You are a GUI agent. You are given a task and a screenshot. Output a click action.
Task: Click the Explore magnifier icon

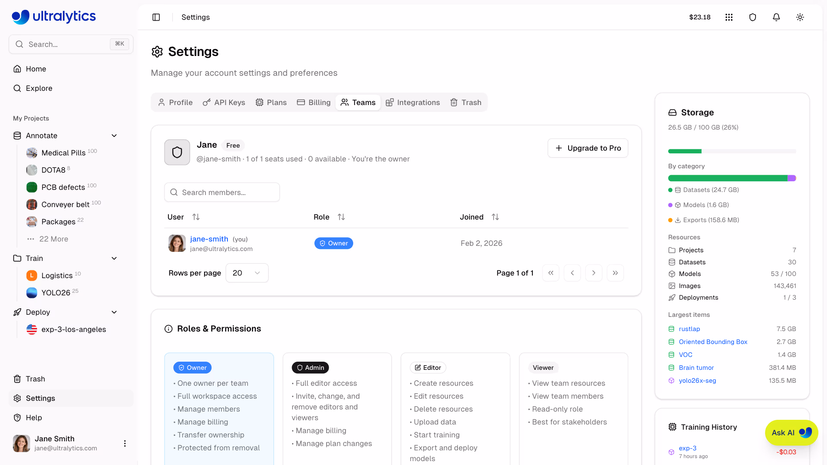[x=17, y=88]
